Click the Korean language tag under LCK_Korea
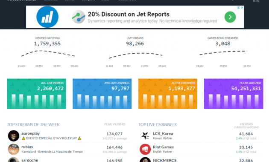The width and height of the screenshot is (269, 162). tap(157, 138)
